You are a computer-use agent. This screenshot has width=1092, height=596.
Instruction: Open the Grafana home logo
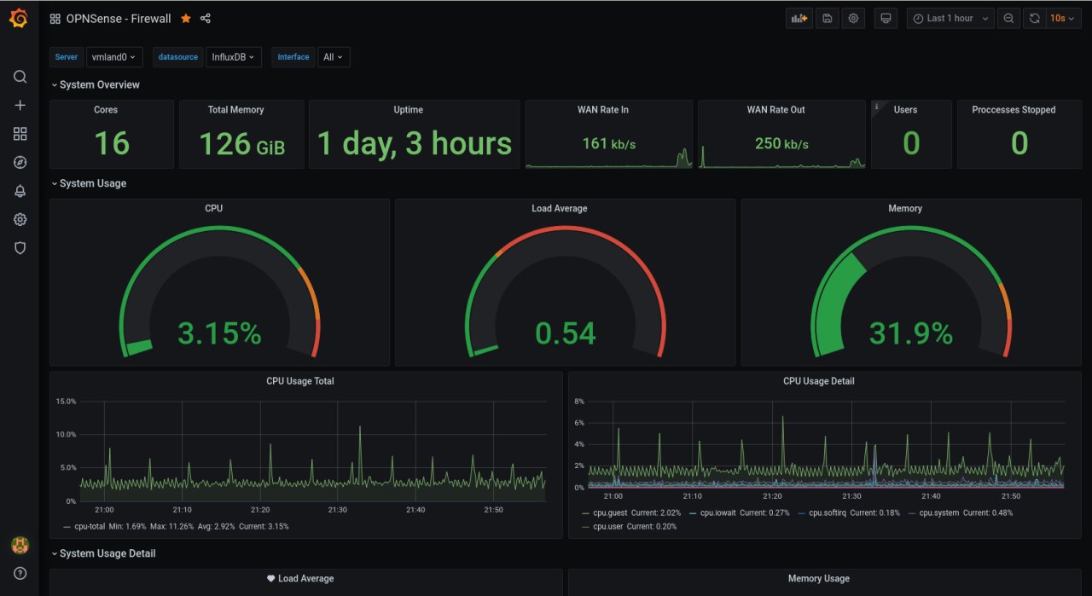[x=19, y=18]
